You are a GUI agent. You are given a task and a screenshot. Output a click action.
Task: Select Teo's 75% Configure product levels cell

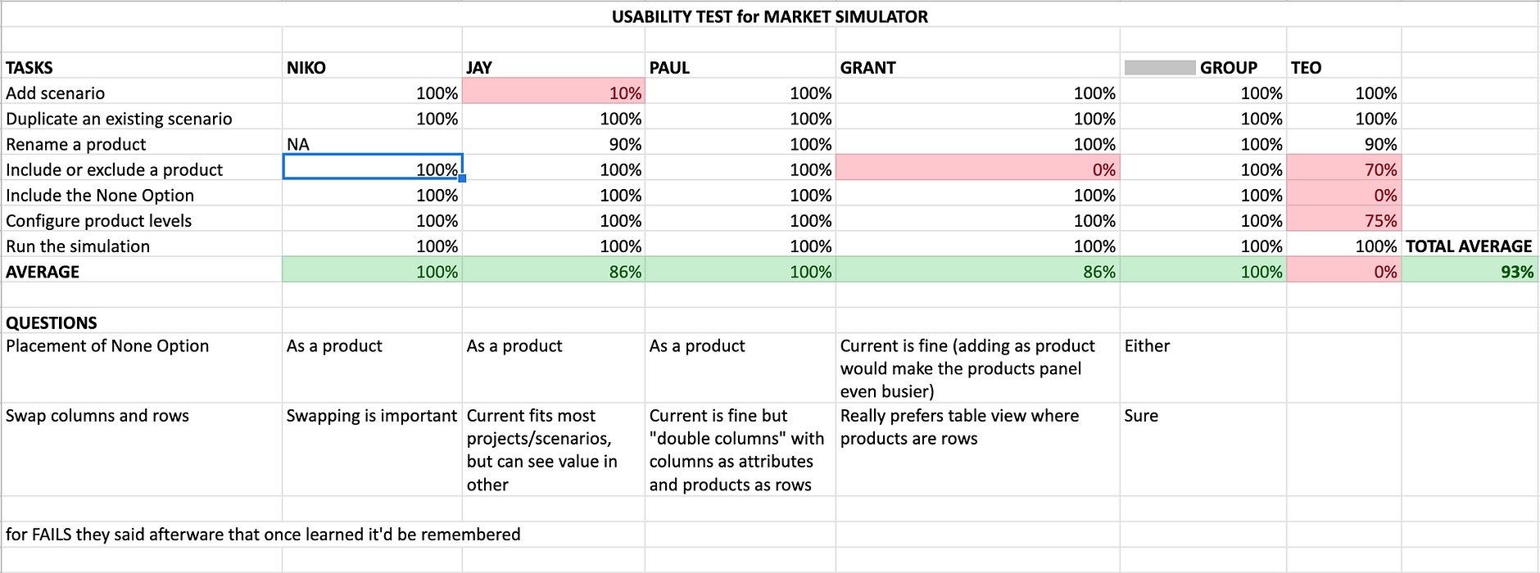click(1343, 221)
